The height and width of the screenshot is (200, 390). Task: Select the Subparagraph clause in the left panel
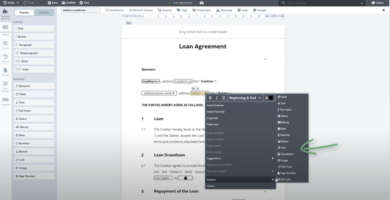coord(34,53)
